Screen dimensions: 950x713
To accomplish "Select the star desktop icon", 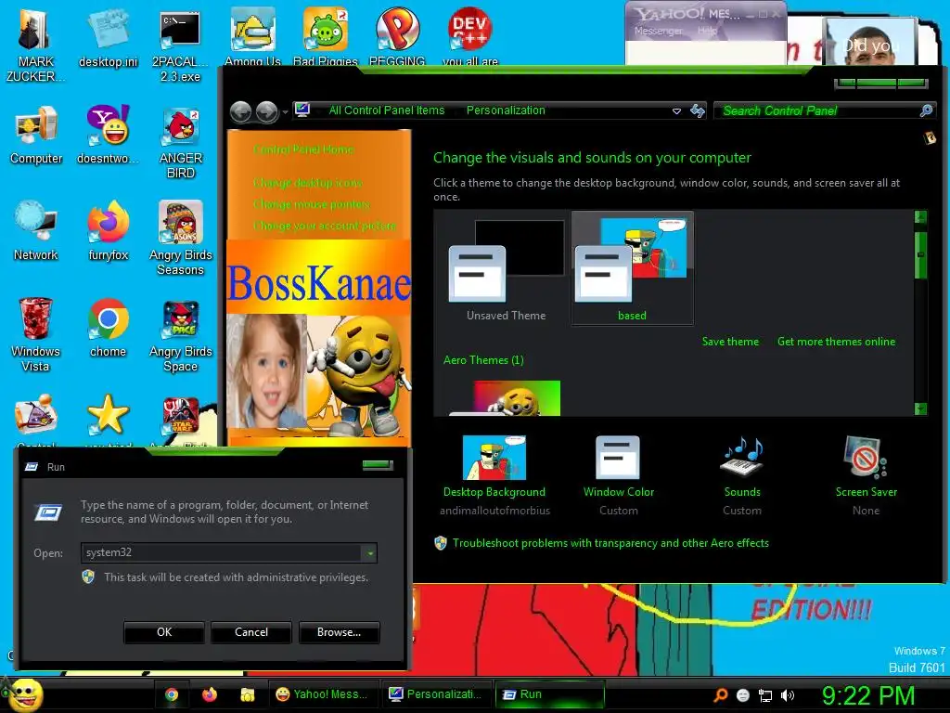I will (108, 415).
